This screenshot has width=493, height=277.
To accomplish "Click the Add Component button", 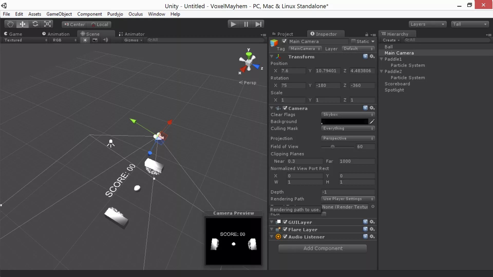I will click(x=323, y=248).
